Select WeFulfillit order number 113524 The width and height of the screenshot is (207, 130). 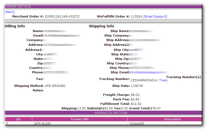pos(136,16)
